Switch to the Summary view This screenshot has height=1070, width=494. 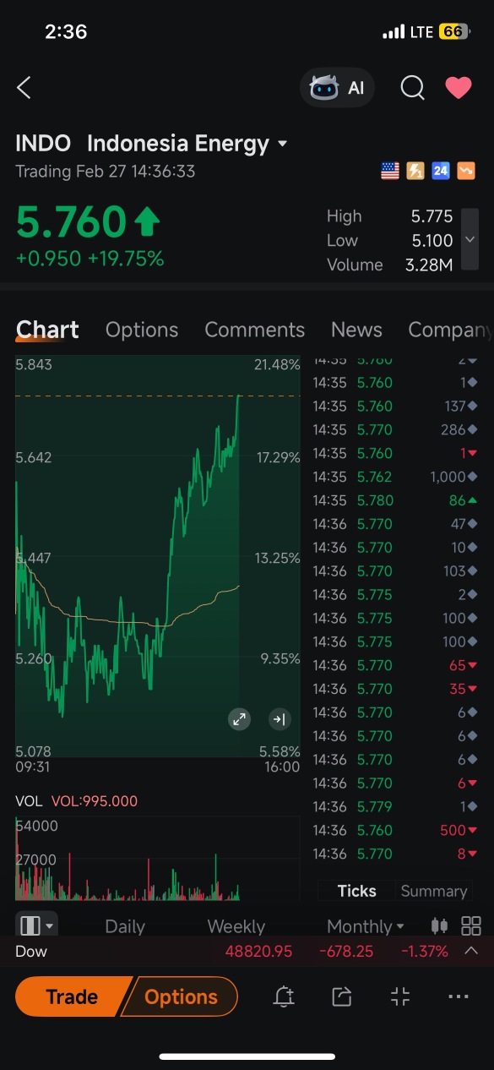click(433, 891)
